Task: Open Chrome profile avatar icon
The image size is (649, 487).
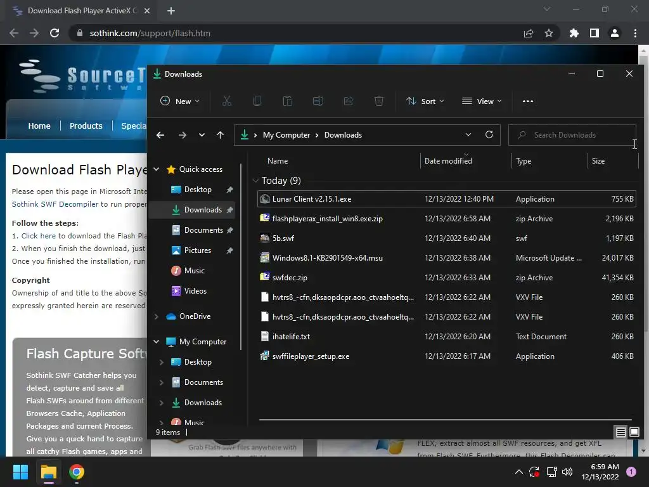Action: (615, 33)
